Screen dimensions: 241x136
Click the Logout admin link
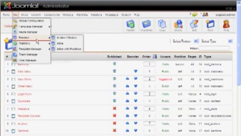click(225, 15)
